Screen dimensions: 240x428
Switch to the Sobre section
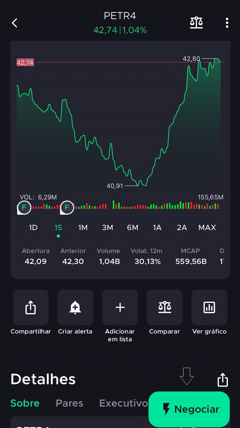pos(25,403)
